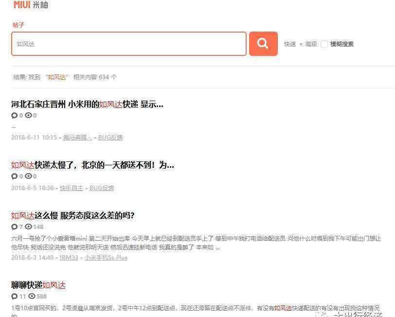395x317 pixels.
Task: Select the 帖子 tab
Action: point(18,25)
